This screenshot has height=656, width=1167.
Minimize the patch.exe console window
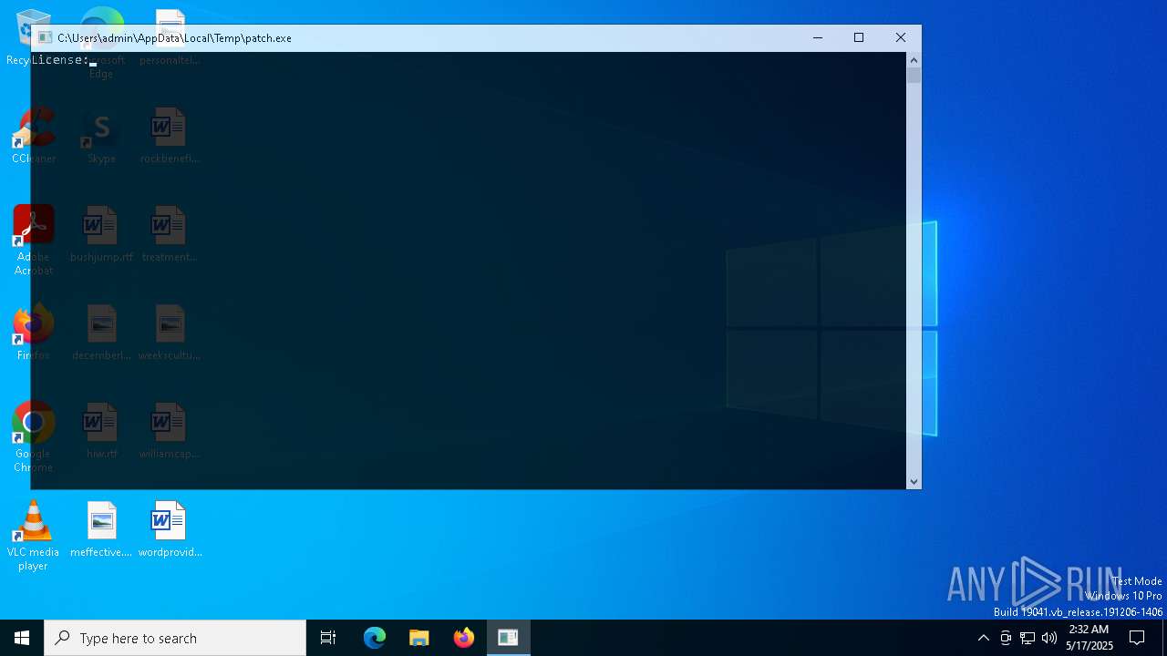pyautogui.click(x=818, y=37)
